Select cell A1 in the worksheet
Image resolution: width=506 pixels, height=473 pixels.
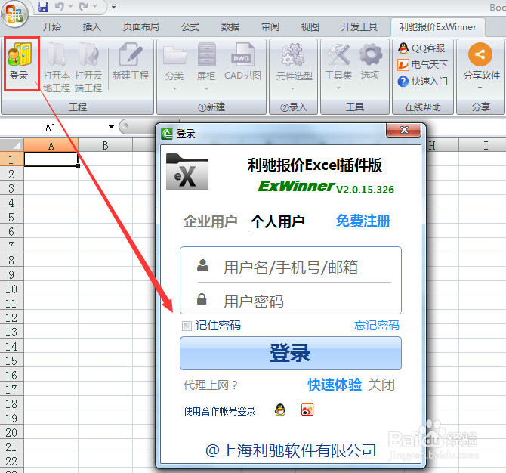(x=51, y=159)
